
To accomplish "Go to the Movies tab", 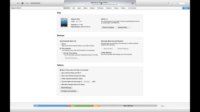I will tap(92, 8).
